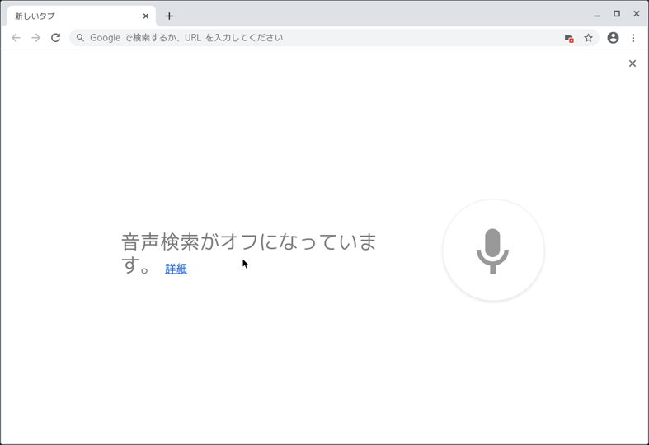Click the large microphone button
This screenshot has width=649, height=445.
(493, 251)
